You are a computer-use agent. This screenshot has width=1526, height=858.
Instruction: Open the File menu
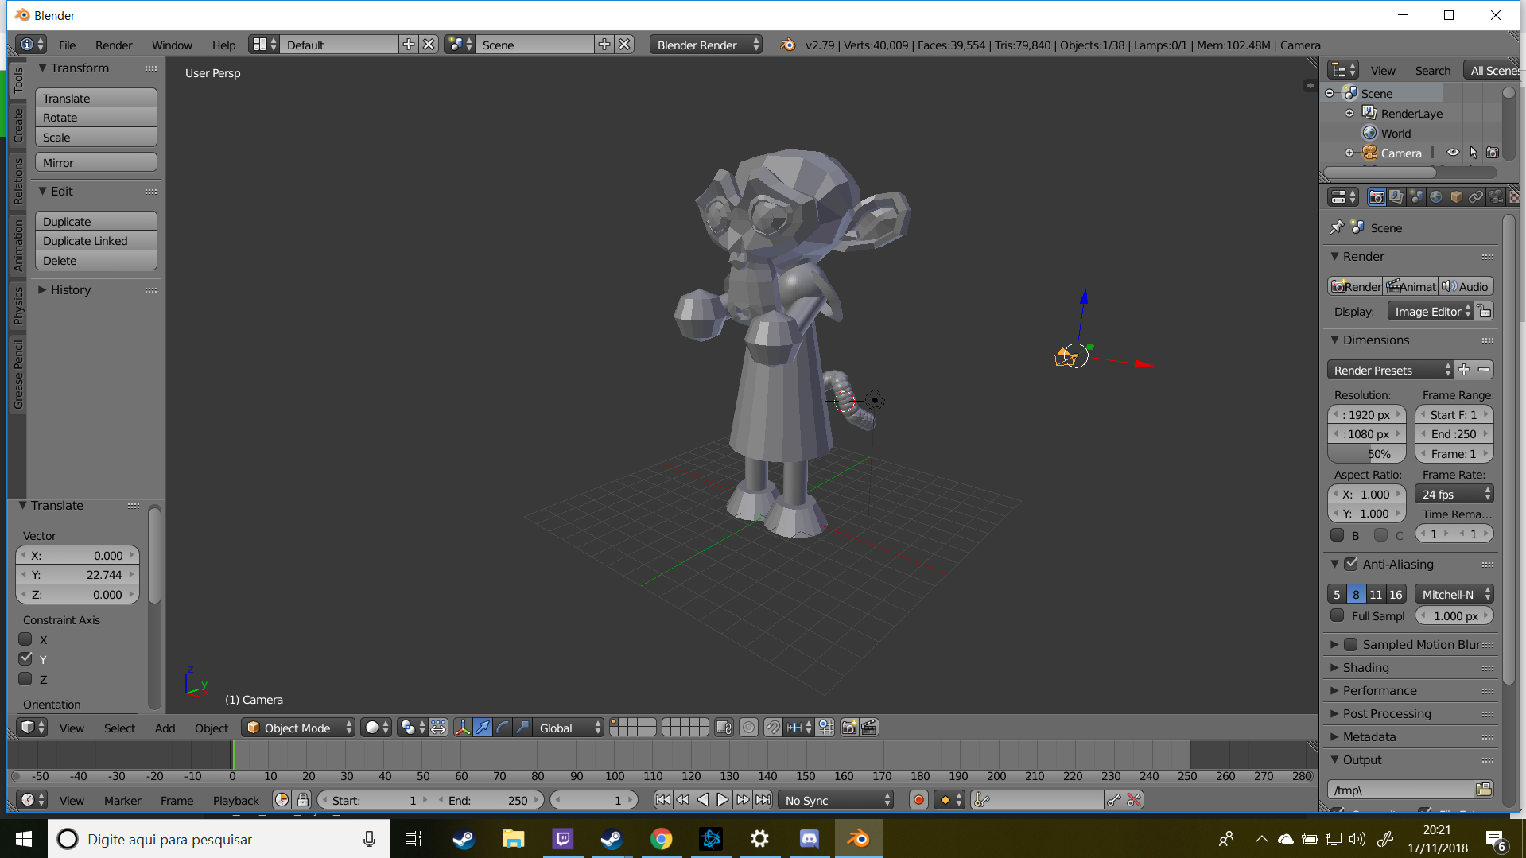click(67, 45)
